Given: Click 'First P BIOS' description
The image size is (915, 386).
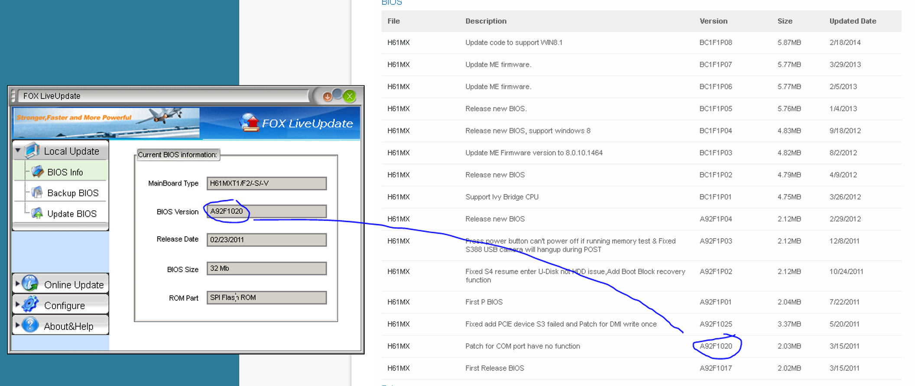Looking at the screenshot, I should [484, 302].
